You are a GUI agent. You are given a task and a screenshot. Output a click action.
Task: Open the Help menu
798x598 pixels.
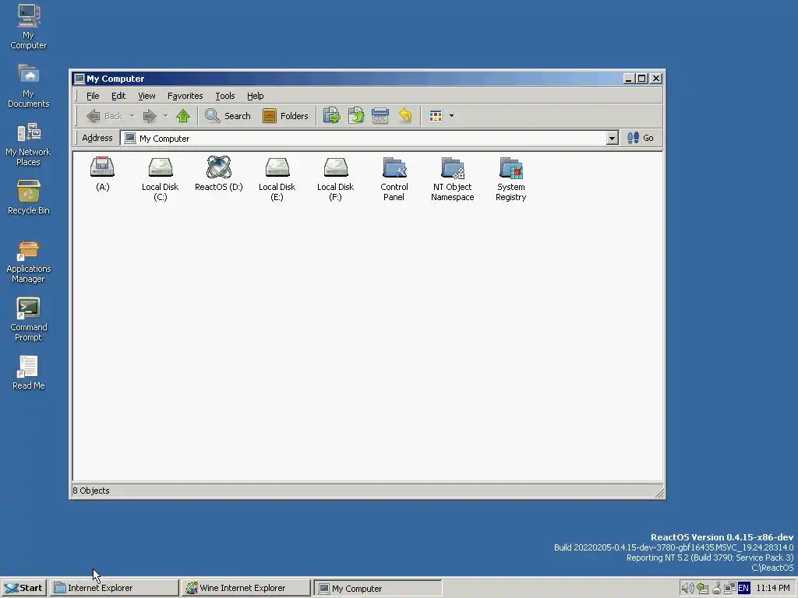coord(255,96)
